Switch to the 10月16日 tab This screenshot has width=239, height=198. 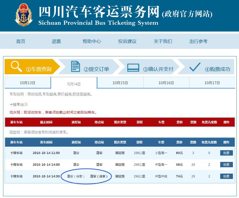tap(166, 83)
